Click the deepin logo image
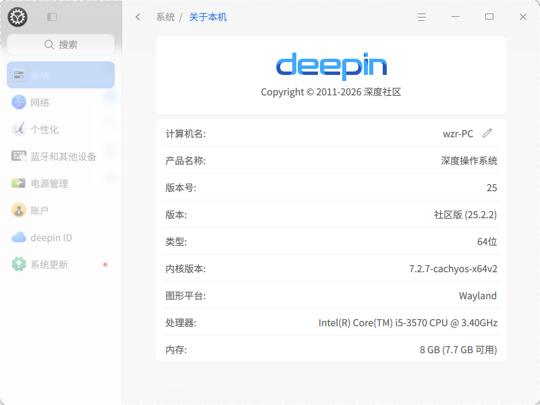Image resolution: width=540 pixels, height=405 pixels. coord(331,65)
